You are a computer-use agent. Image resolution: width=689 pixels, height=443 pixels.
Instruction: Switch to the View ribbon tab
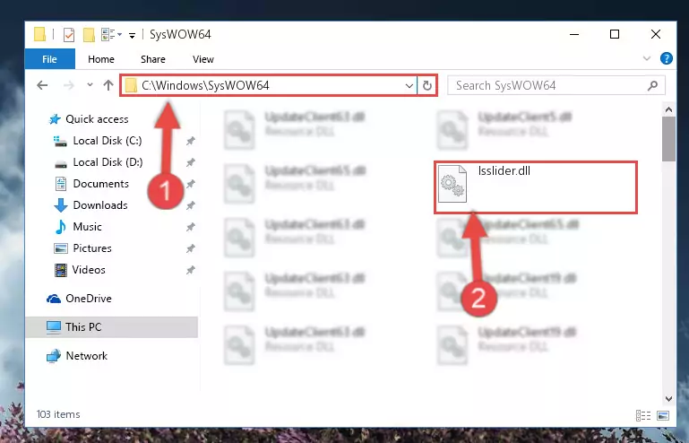203,59
